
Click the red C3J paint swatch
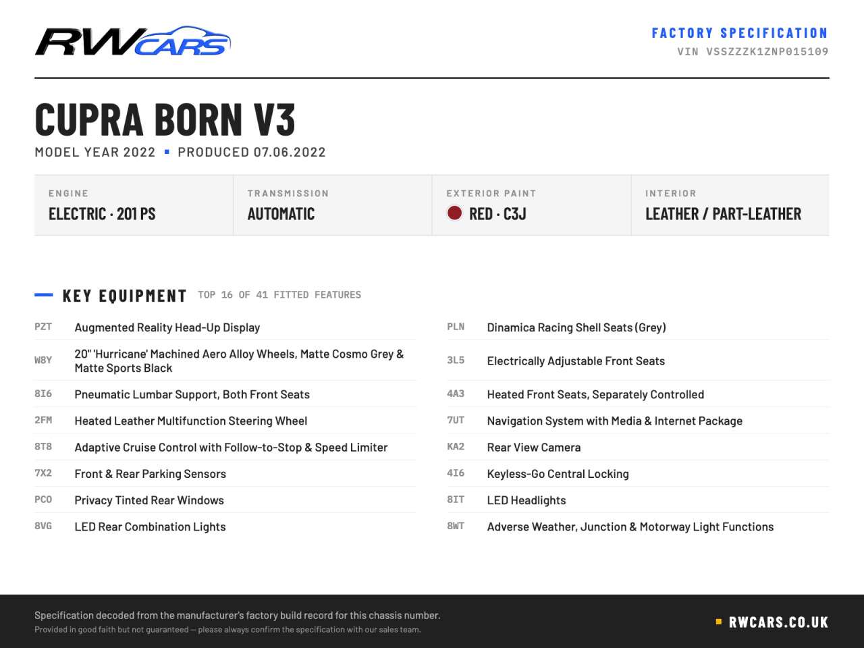coord(454,213)
